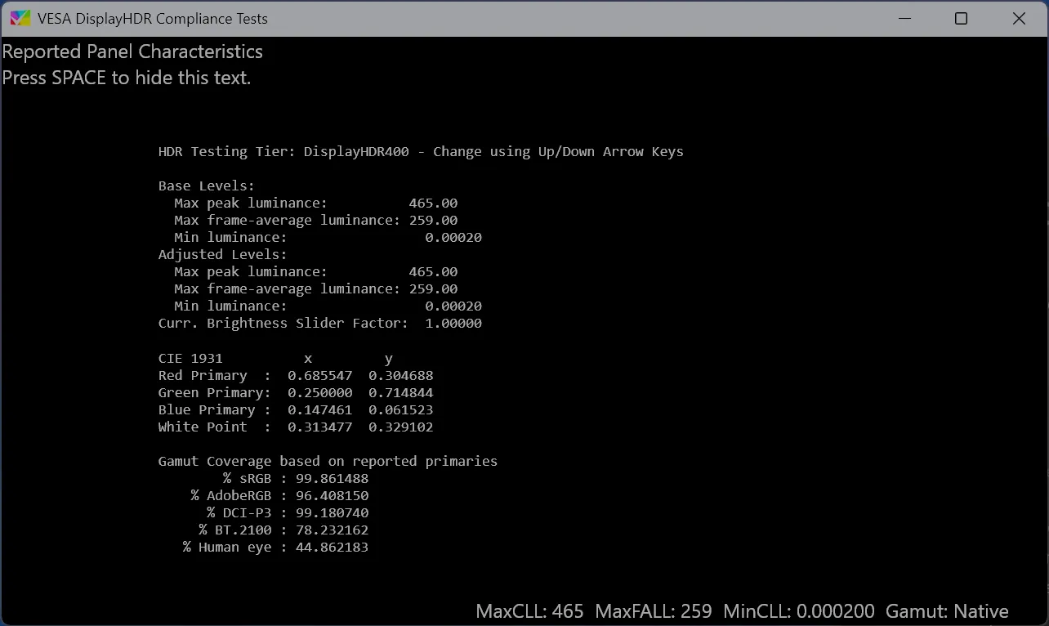Screen dimensions: 1049x626
Task: Click the Gamut: Native status text
Action: coord(947,611)
